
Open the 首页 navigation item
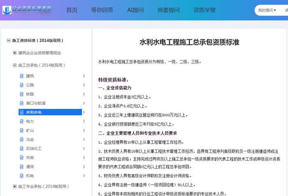tap(72, 10)
